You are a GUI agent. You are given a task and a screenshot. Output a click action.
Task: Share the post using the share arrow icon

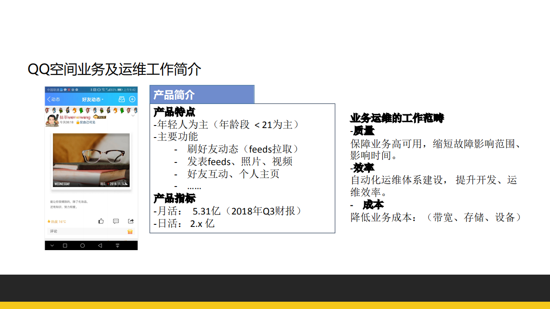pyautogui.click(x=131, y=221)
